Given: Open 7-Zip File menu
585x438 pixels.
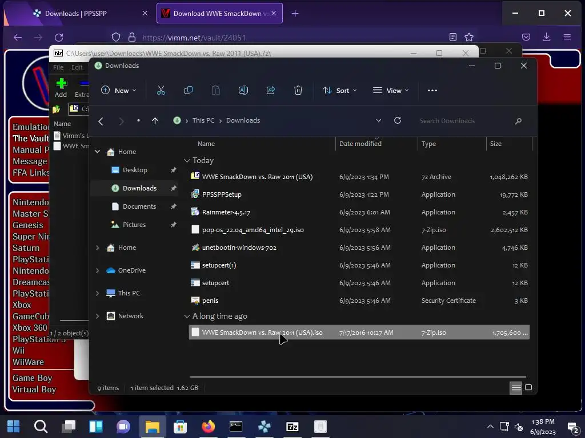Looking at the screenshot, I should point(58,67).
